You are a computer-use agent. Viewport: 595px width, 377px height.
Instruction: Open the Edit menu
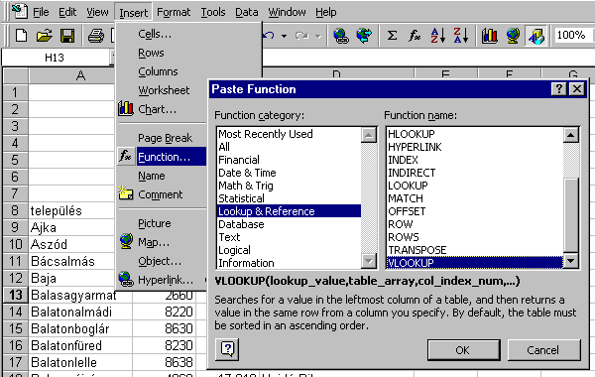click(x=67, y=12)
